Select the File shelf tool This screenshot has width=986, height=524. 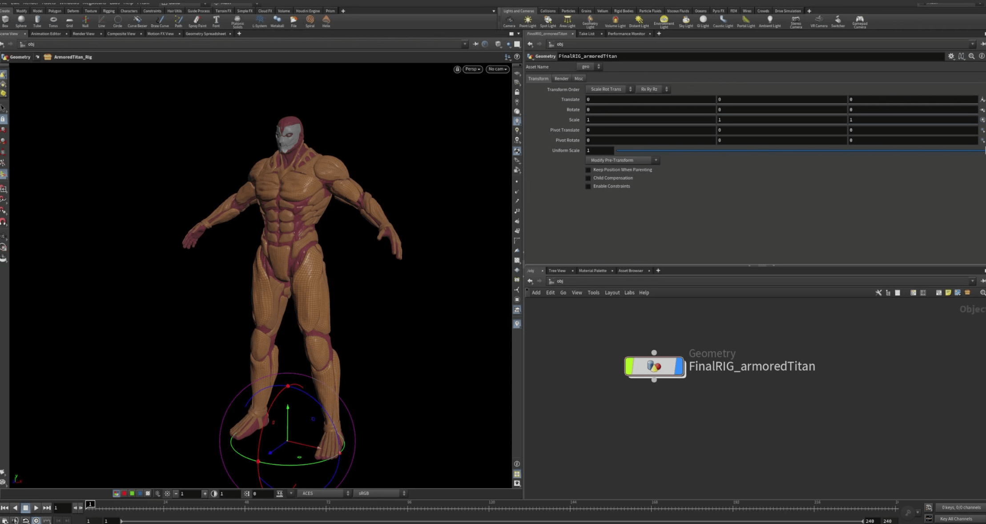[x=294, y=21]
